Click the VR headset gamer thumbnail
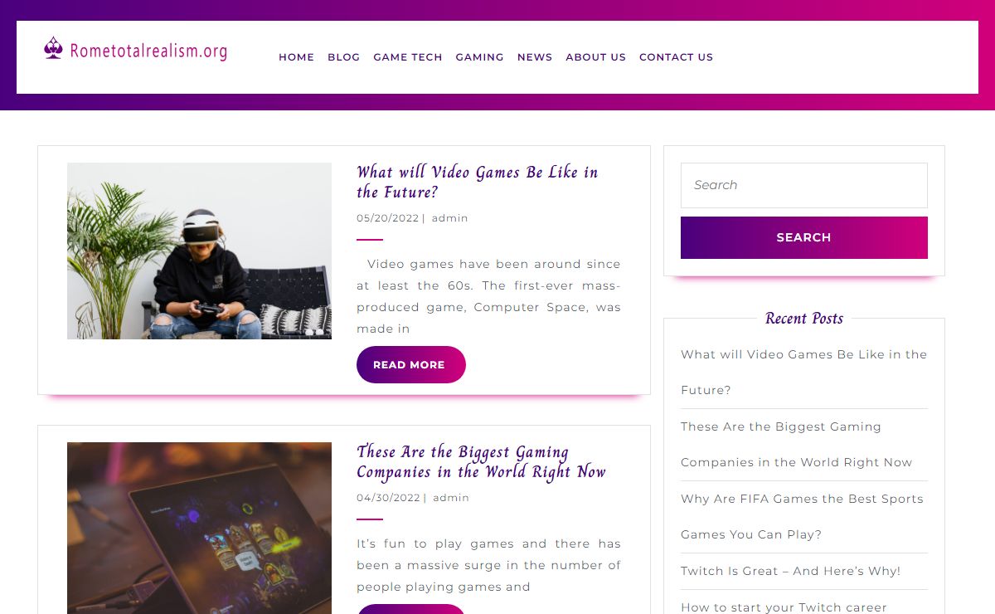The width and height of the screenshot is (995, 614). 199,251
